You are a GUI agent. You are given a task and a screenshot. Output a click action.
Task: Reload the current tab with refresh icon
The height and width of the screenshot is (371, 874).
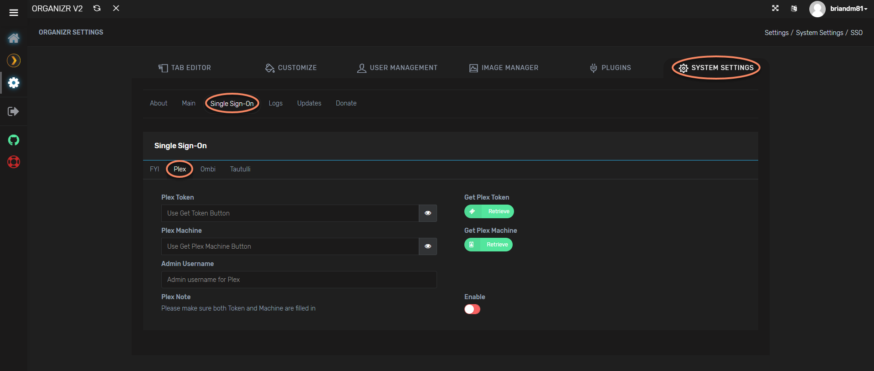click(97, 8)
